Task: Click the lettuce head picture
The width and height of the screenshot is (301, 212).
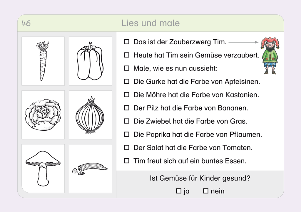Action: coord(43,115)
